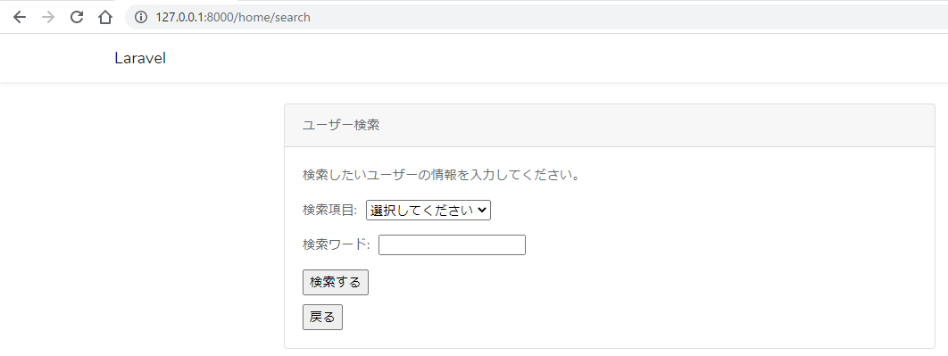
Task: Focus the 検索ワード text field
Action: (453, 244)
